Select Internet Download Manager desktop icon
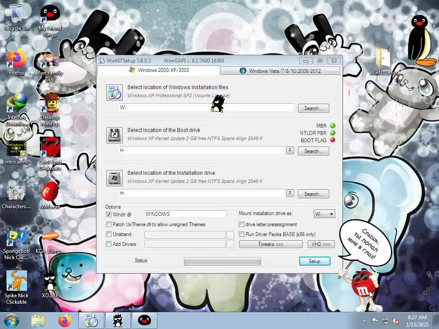The height and width of the screenshot is (329, 439). (17, 110)
